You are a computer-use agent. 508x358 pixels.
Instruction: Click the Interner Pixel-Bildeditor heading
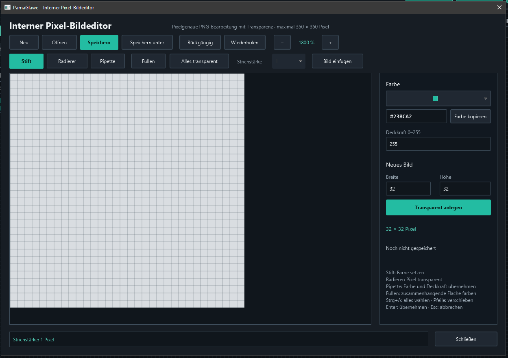60,26
